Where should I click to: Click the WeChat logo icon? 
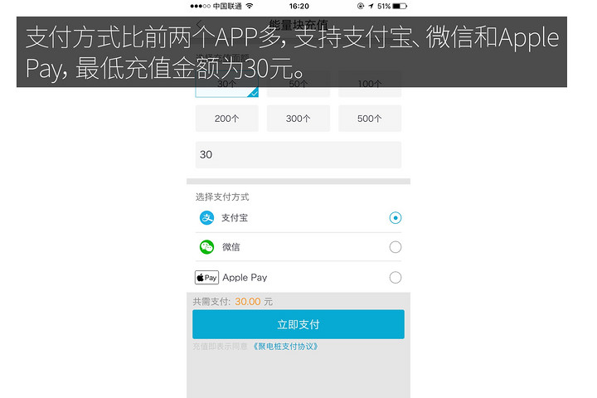tap(206, 247)
